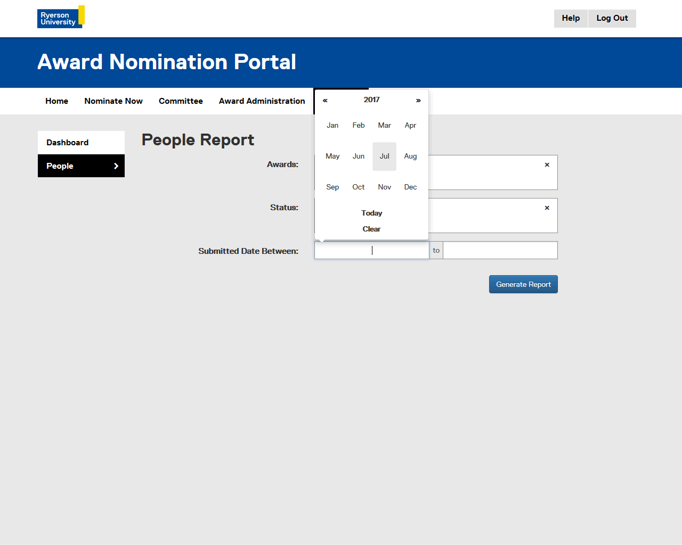The image size is (682, 545).
Task: Select Jul in the month picker
Action: point(384,156)
